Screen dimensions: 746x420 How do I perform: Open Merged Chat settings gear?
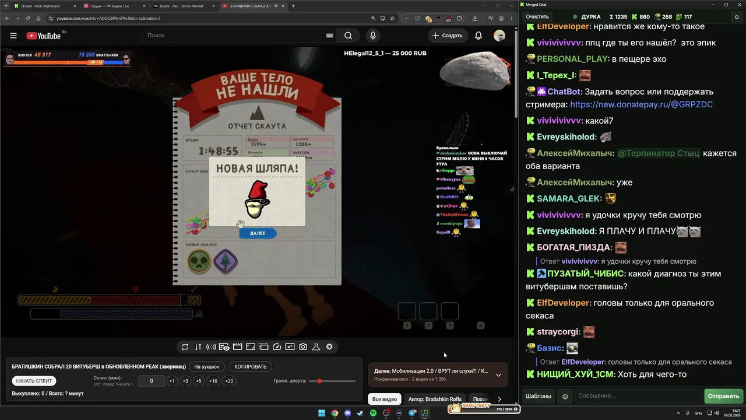point(737,17)
